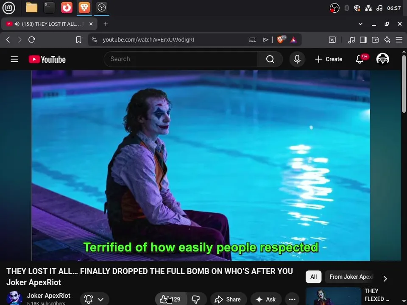Go back to the previous page
The width and height of the screenshot is (407, 305).
8,40
